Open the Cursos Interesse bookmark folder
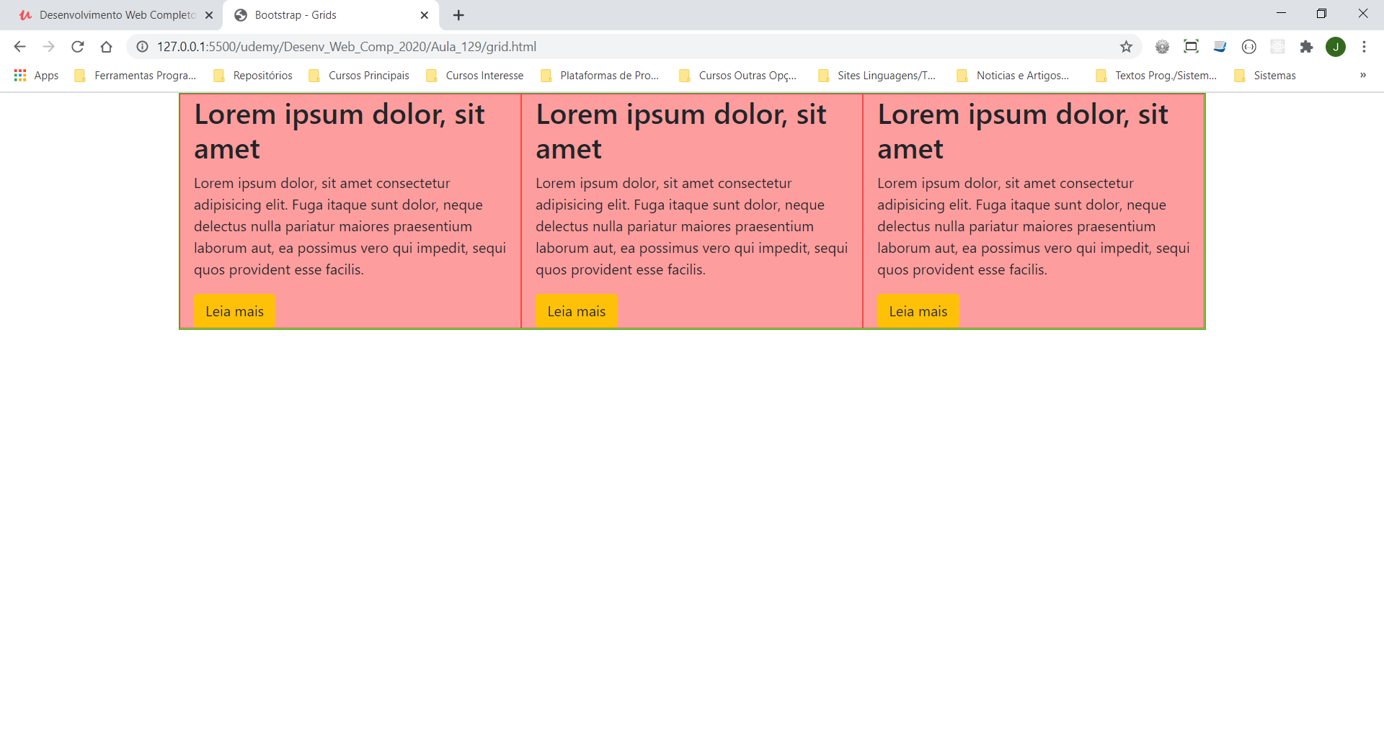This screenshot has height=742, width=1384. (x=475, y=76)
